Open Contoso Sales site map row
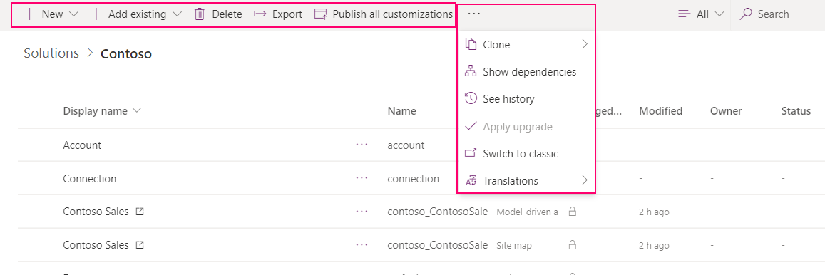 [96, 245]
